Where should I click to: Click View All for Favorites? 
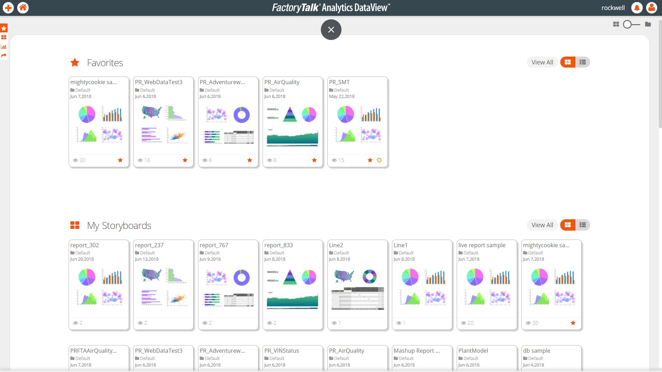pyautogui.click(x=542, y=62)
